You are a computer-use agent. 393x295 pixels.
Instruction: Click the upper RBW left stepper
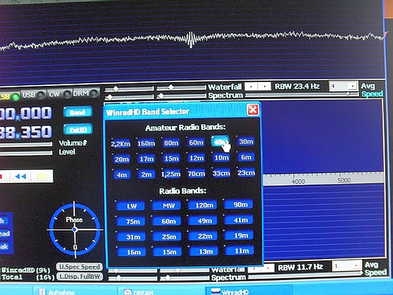pyautogui.click(x=251, y=87)
